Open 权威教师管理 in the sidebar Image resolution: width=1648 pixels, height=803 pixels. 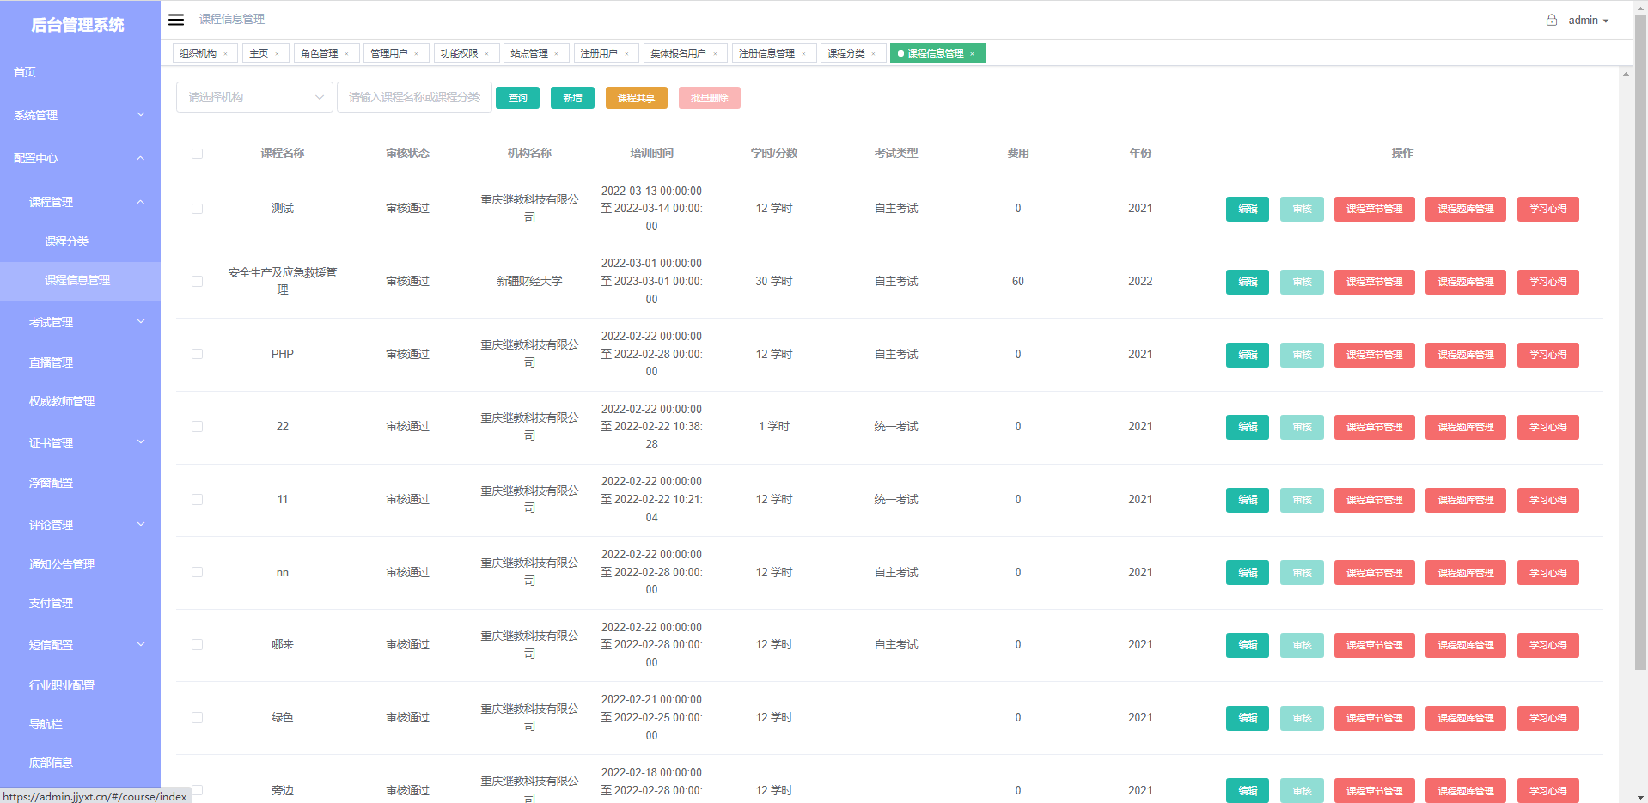(x=80, y=401)
